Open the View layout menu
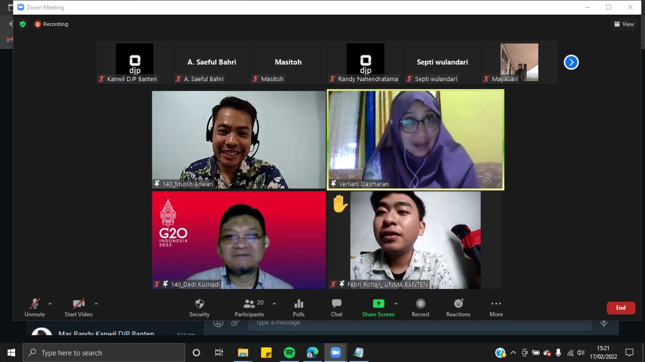The height and width of the screenshot is (362, 645). coord(624,24)
